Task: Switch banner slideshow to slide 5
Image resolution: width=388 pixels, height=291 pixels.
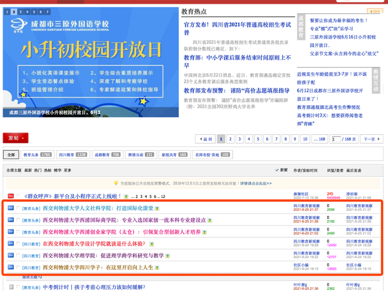Action: tap(34, 12)
